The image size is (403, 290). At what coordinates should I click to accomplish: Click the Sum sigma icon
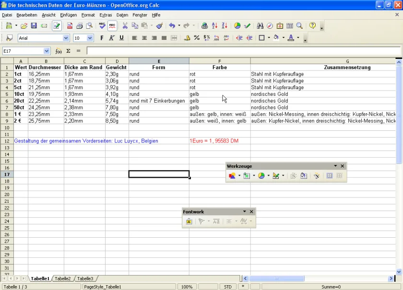(68, 51)
